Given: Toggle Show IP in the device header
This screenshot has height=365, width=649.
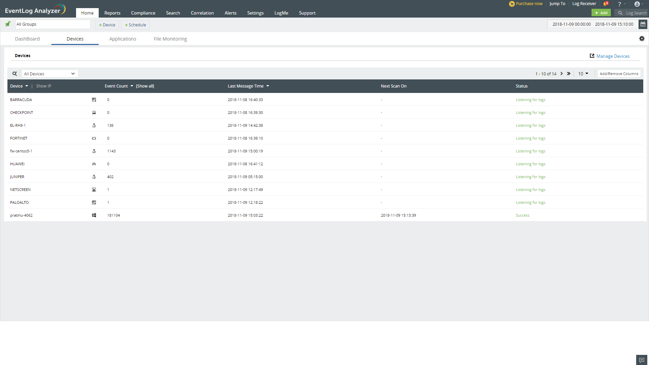Looking at the screenshot, I should tap(44, 86).
